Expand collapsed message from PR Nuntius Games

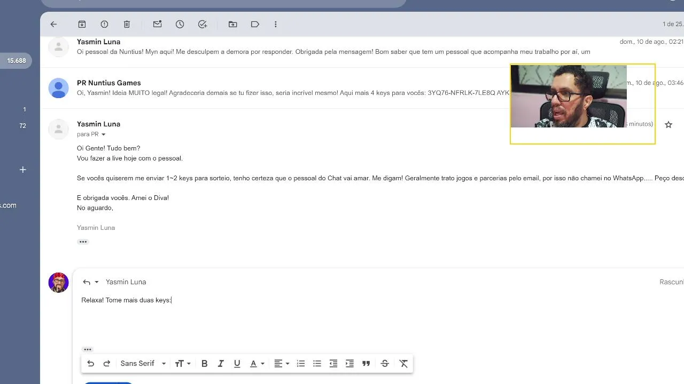tap(362, 88)
